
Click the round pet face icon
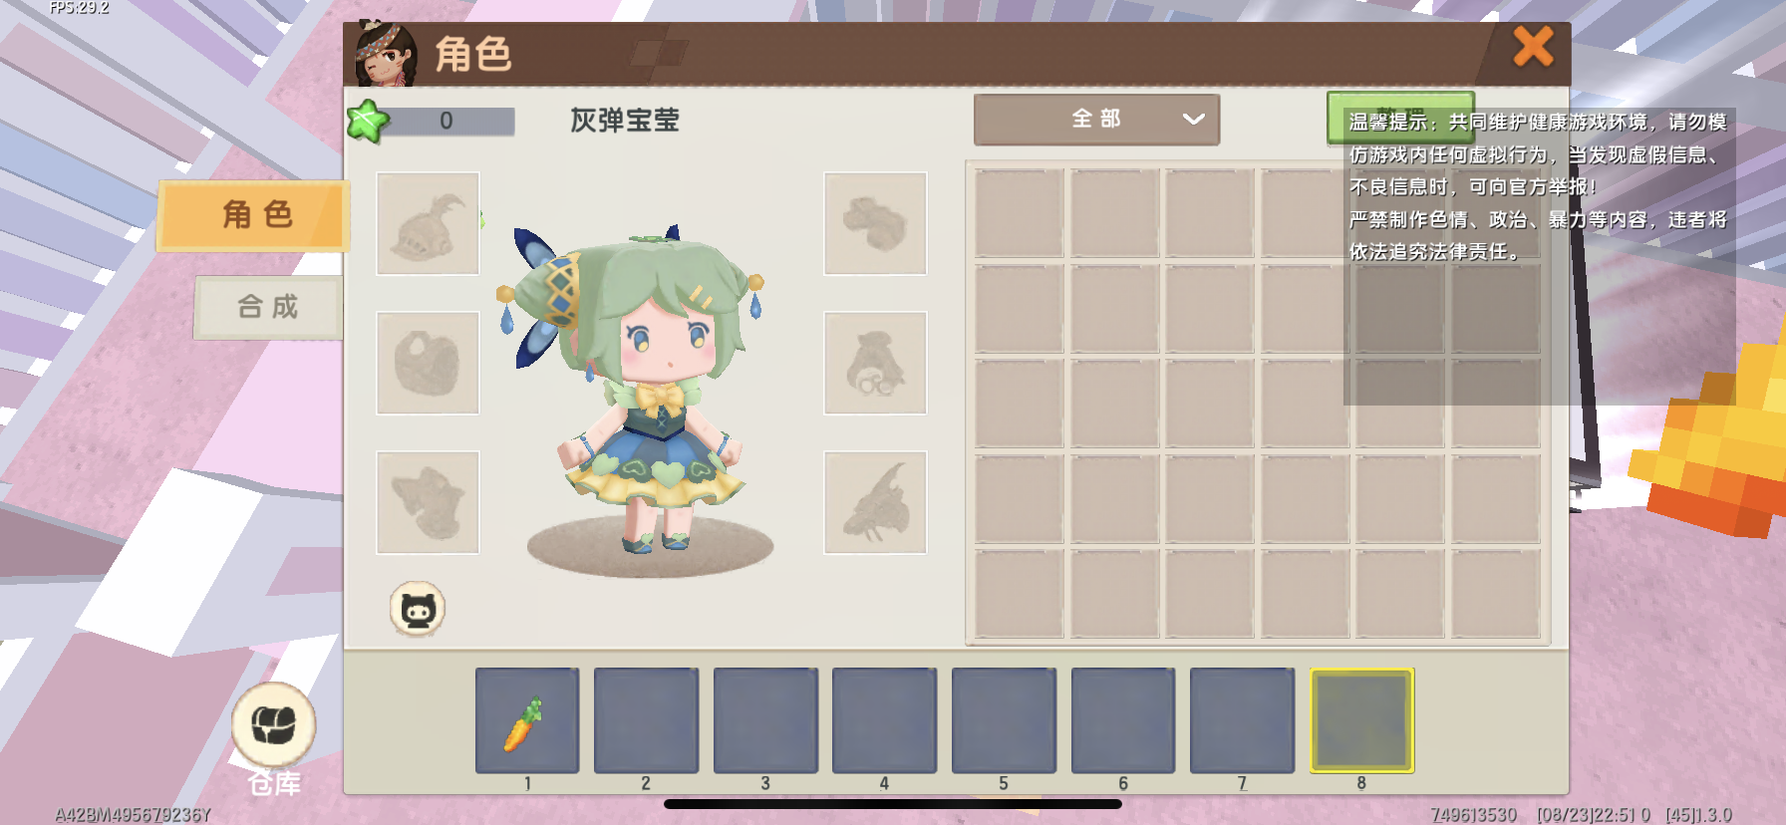(x=418, y=609)
